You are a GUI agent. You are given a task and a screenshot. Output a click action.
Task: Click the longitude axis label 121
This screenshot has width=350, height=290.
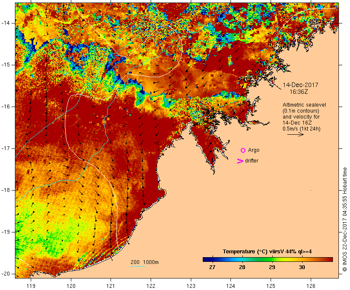tap(111, 286)
